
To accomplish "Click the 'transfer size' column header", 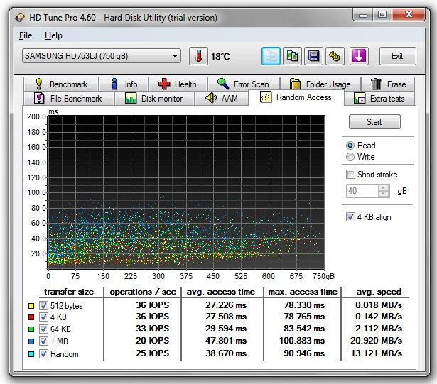I will [x=69, y=292].
